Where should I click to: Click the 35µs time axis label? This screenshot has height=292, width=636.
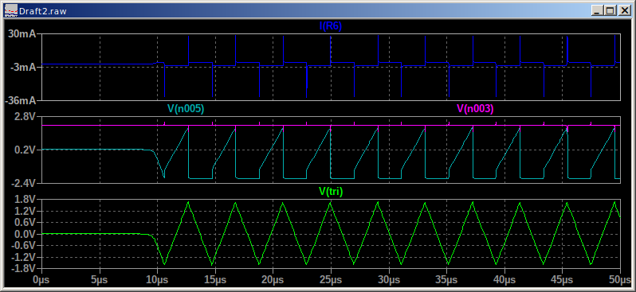click(447, 280)
